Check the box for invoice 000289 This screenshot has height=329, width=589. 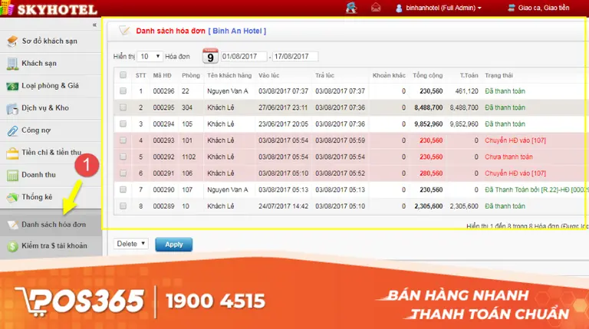click(x=123, y=206)
